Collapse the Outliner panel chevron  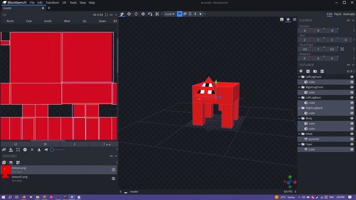point(353,65)
